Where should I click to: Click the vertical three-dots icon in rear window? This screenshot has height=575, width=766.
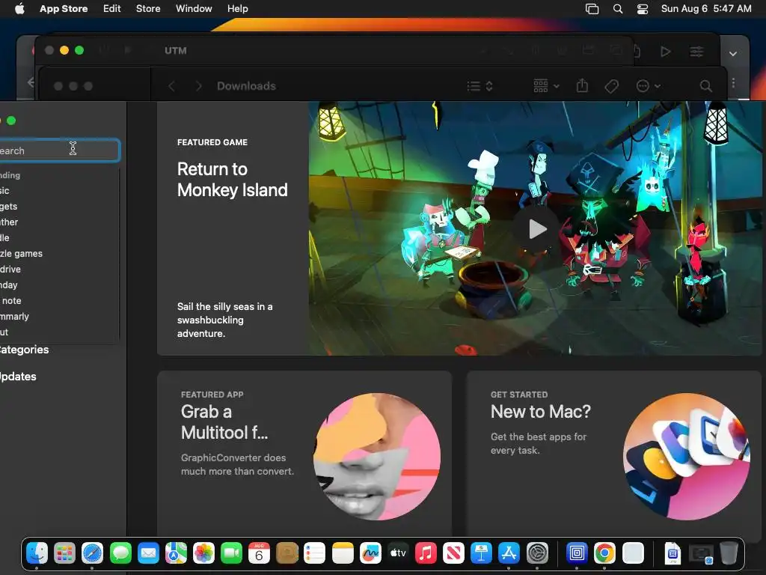(x=733, y=82)
